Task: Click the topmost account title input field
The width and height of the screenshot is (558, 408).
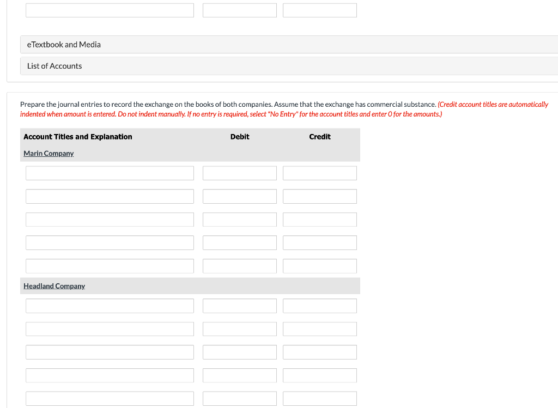Action: point(110,10)
